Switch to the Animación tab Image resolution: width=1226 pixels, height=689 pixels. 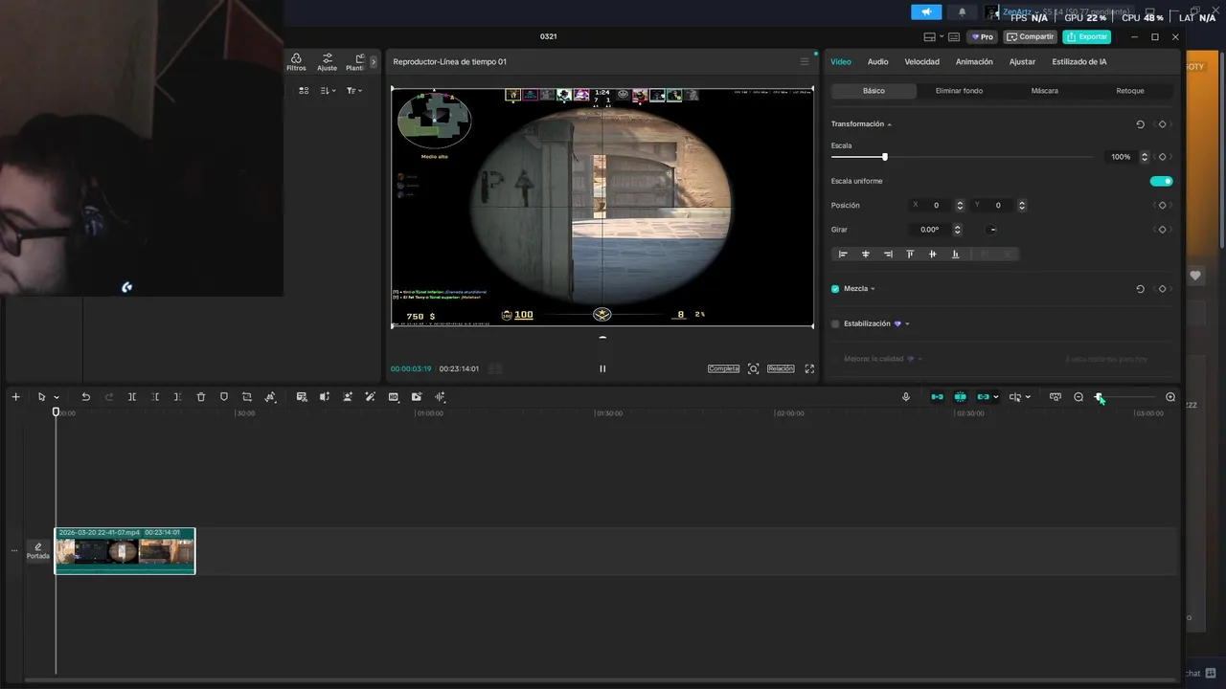click(974, 61)
